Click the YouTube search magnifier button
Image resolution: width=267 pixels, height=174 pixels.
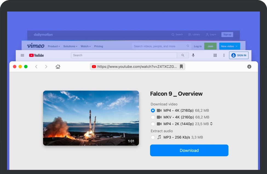183,55
